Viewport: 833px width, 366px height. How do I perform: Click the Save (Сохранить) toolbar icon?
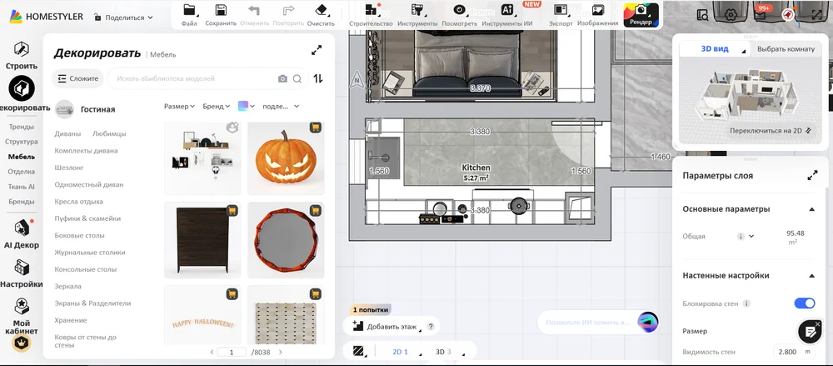click(220, 11)
